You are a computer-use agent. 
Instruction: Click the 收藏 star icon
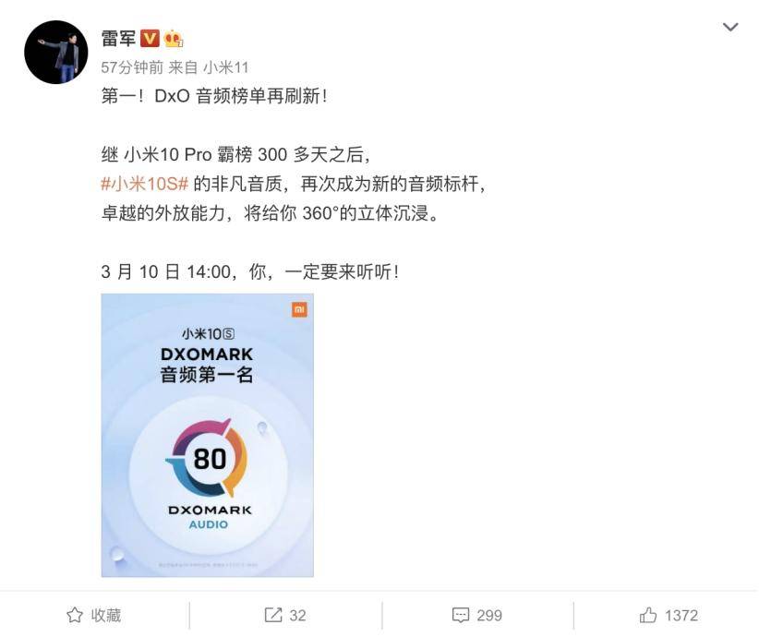[x=75, y=615]
